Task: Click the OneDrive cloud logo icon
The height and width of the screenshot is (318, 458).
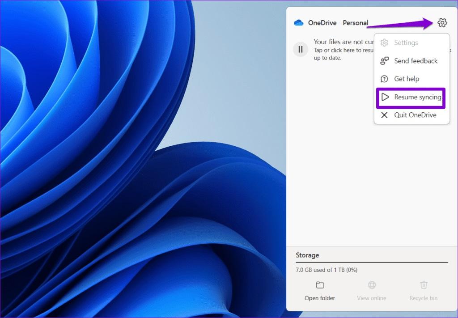Action: (x=298, y=23)
